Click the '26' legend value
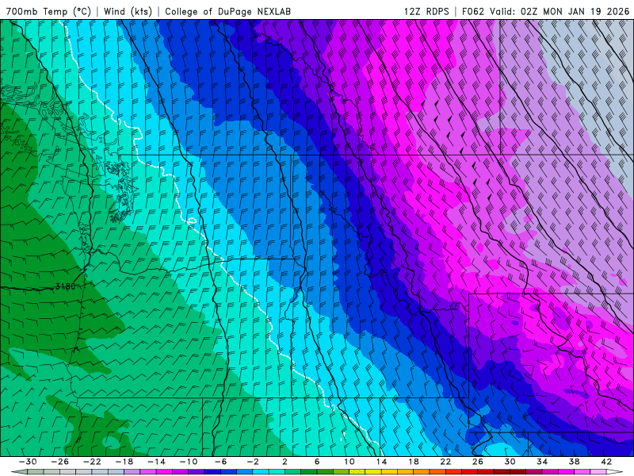The image size is (634, 476). pos(478,462)
